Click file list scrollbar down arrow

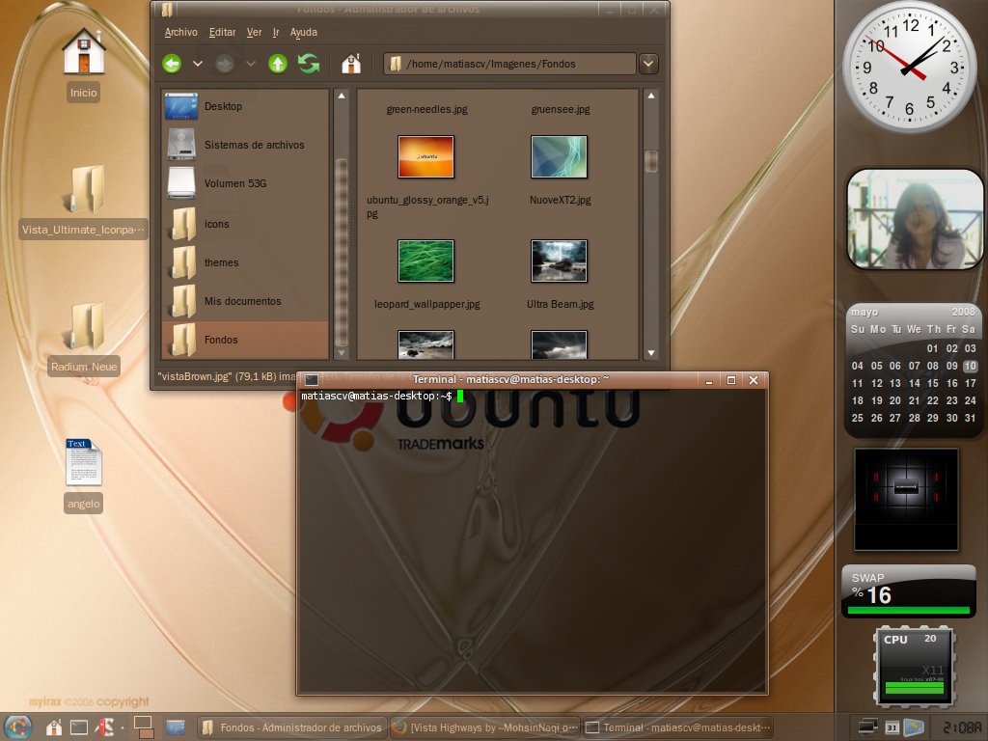(651, 353)
